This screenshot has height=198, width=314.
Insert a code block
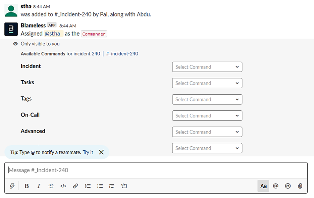124,186
